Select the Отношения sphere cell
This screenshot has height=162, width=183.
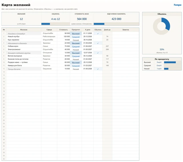[x=49, y=53]
